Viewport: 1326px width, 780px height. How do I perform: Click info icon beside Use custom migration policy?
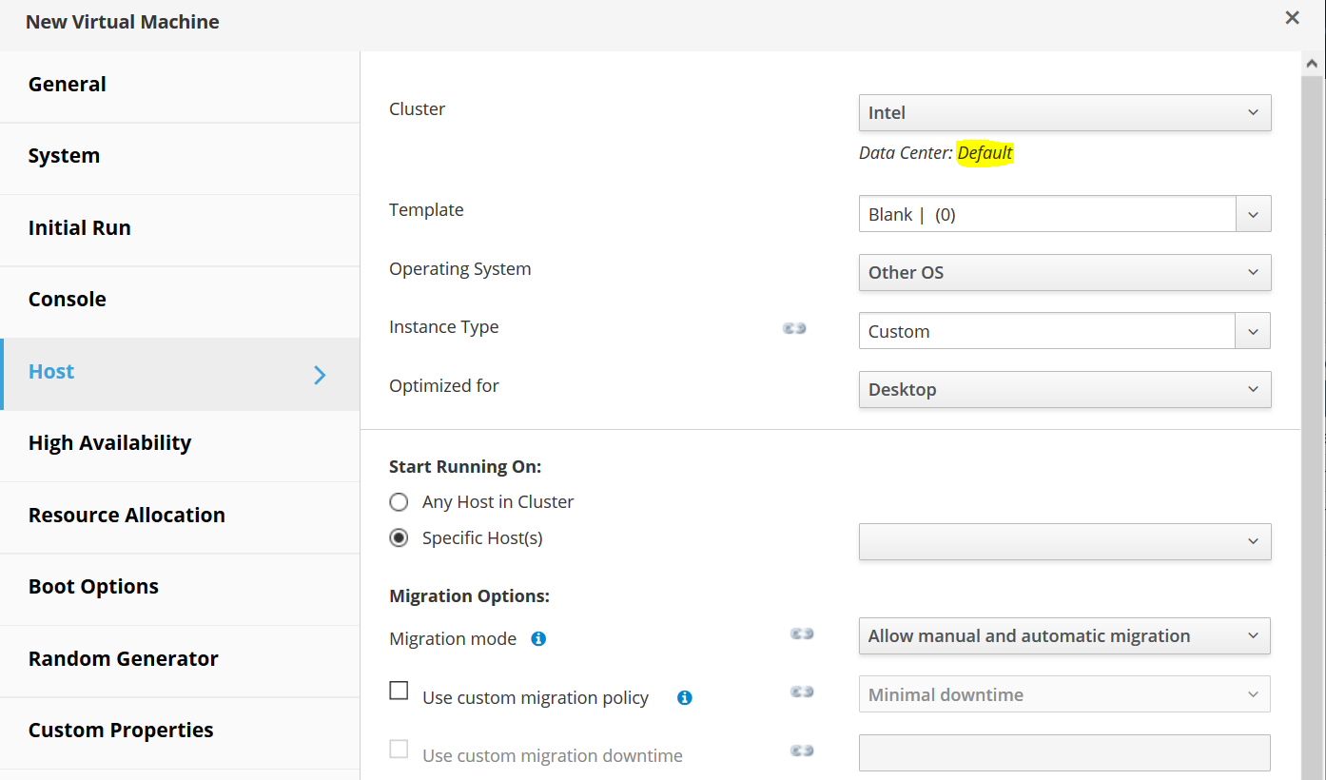[684, 698]
